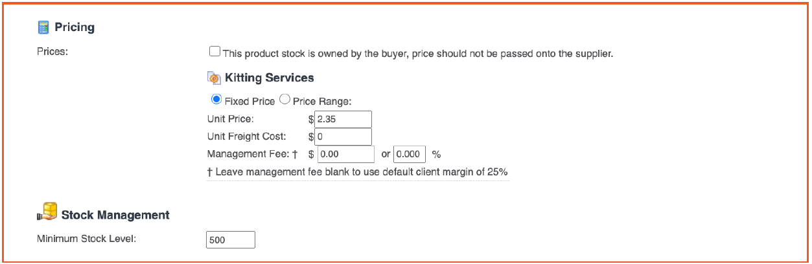Click the Unit Price field showing 2.35
812x264 pixels.
click(x=343, y=119)
